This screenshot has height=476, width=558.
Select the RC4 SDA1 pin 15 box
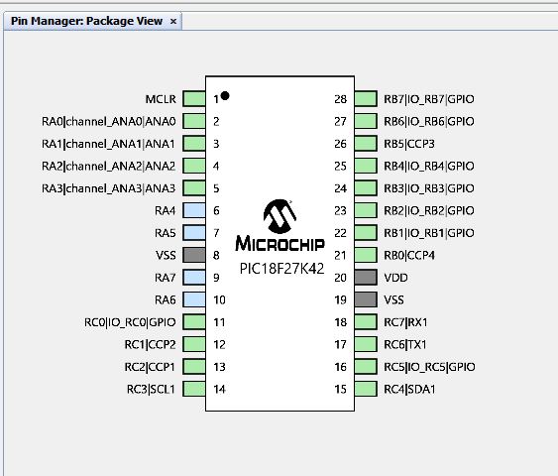coord(366,389)
